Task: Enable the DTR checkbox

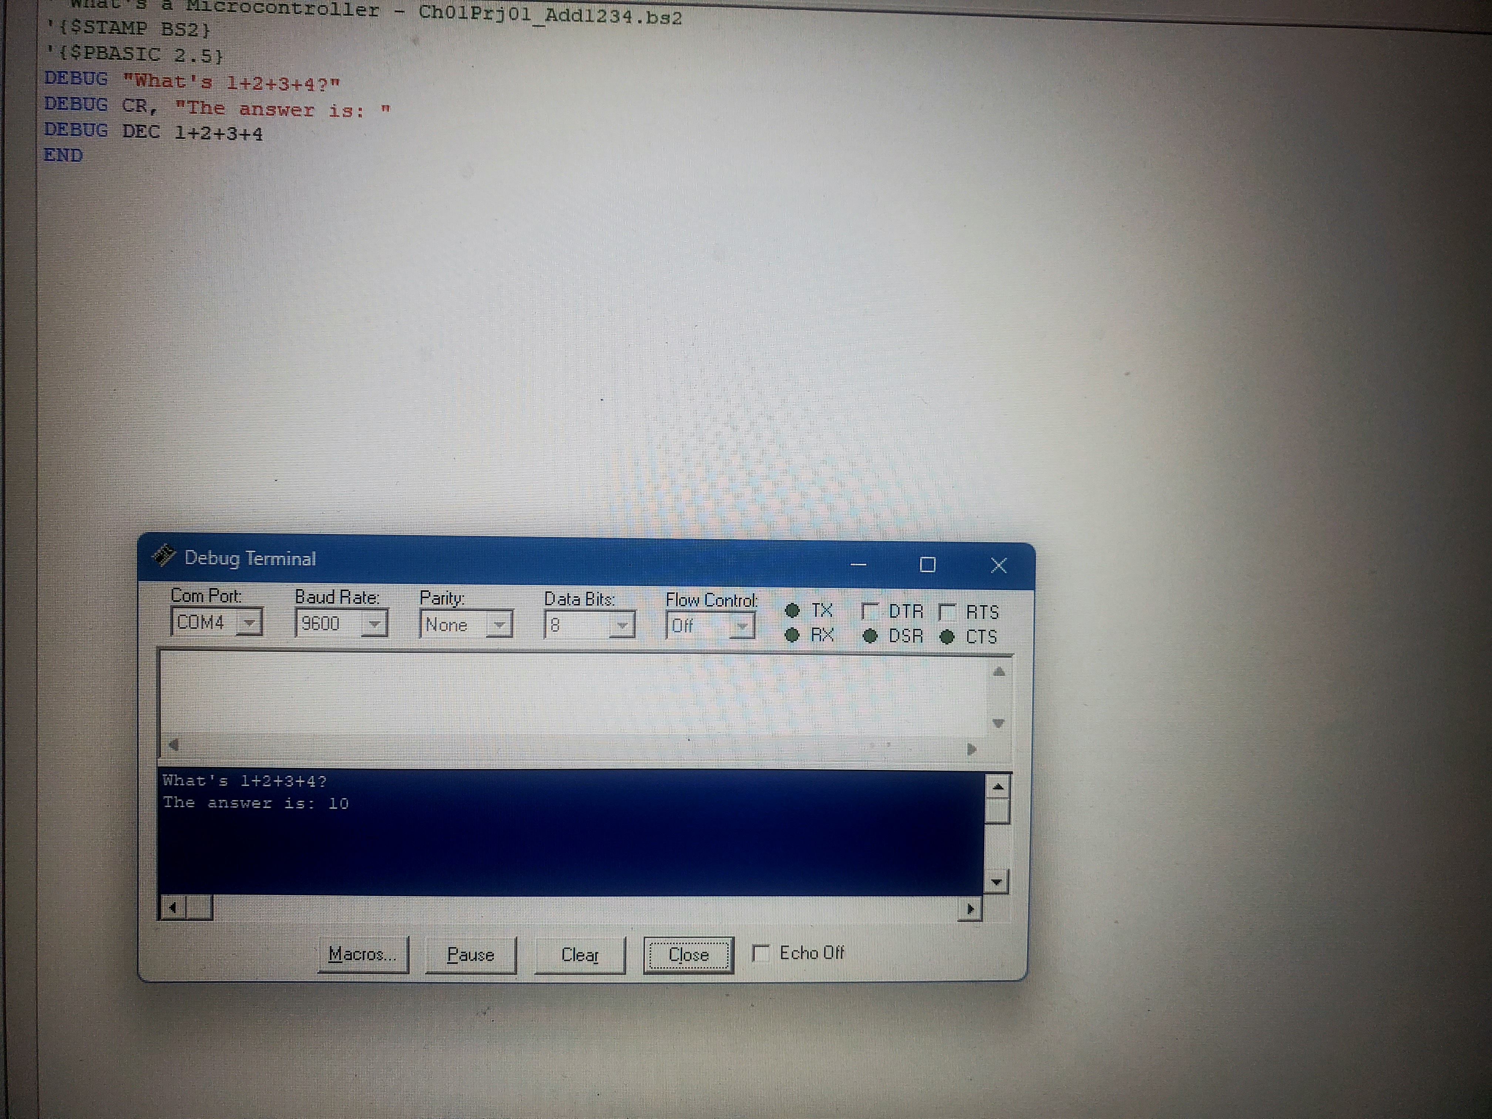Action: click(x=870, y=611)
